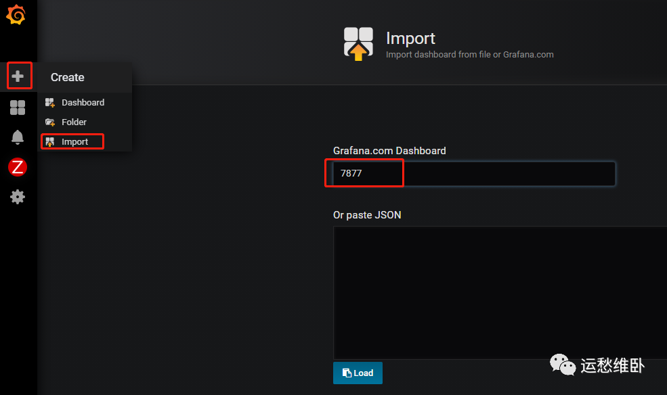The image size is (667, 395).
Task: Open the Zabbix Z icon in sidebar
Action: tap(18, 167)
